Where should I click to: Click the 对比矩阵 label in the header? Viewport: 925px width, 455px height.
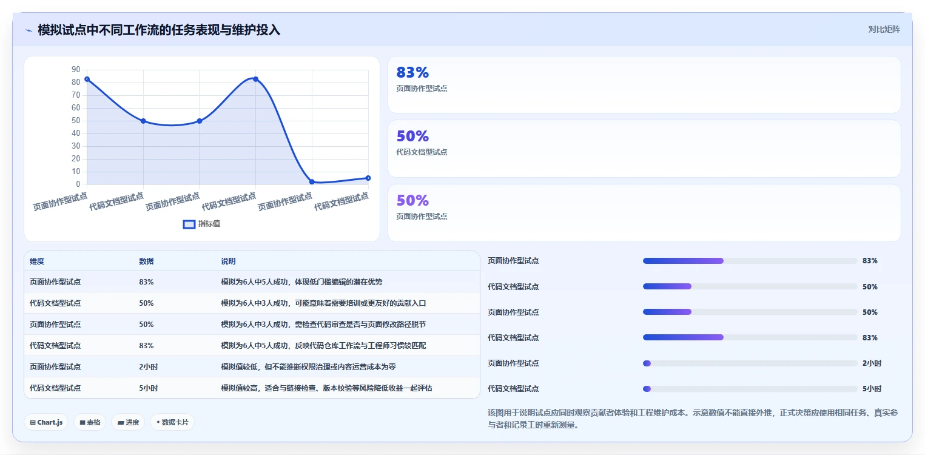884,29
